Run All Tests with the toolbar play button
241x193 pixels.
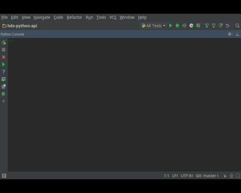pos(171,25)
